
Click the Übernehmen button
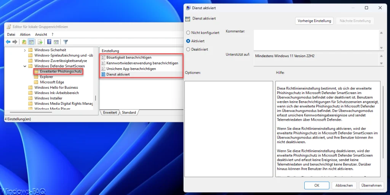(x=371, y=185)
